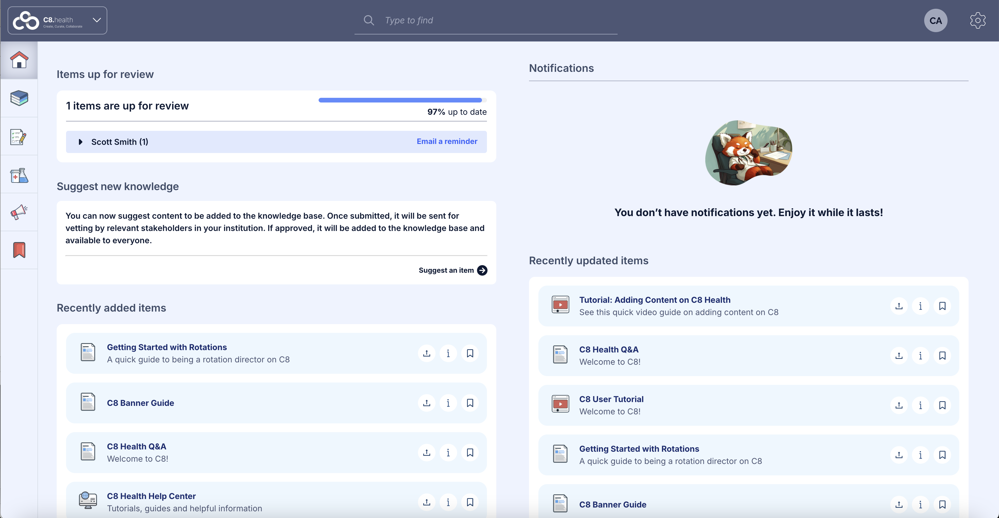Open the C8 Health Help Center title
This screenshot has height=518, width=999.
(151, 496)
